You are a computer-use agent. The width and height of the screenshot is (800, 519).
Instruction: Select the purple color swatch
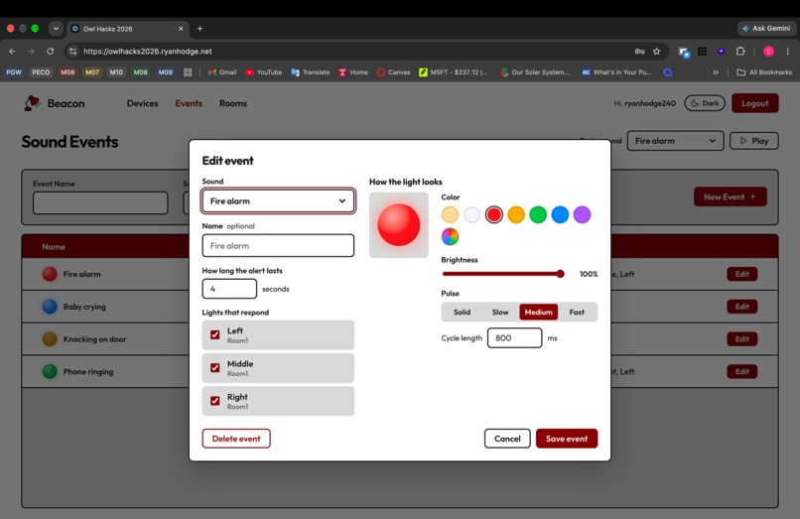[x=582, y=215]
